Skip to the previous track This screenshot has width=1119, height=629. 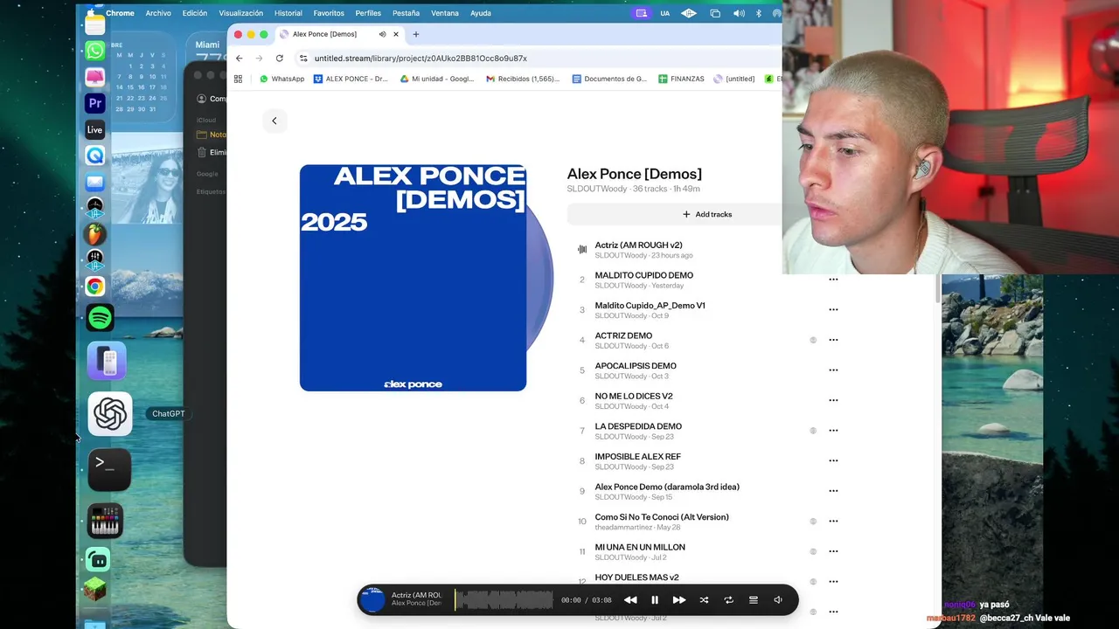(x=630, y=600)
